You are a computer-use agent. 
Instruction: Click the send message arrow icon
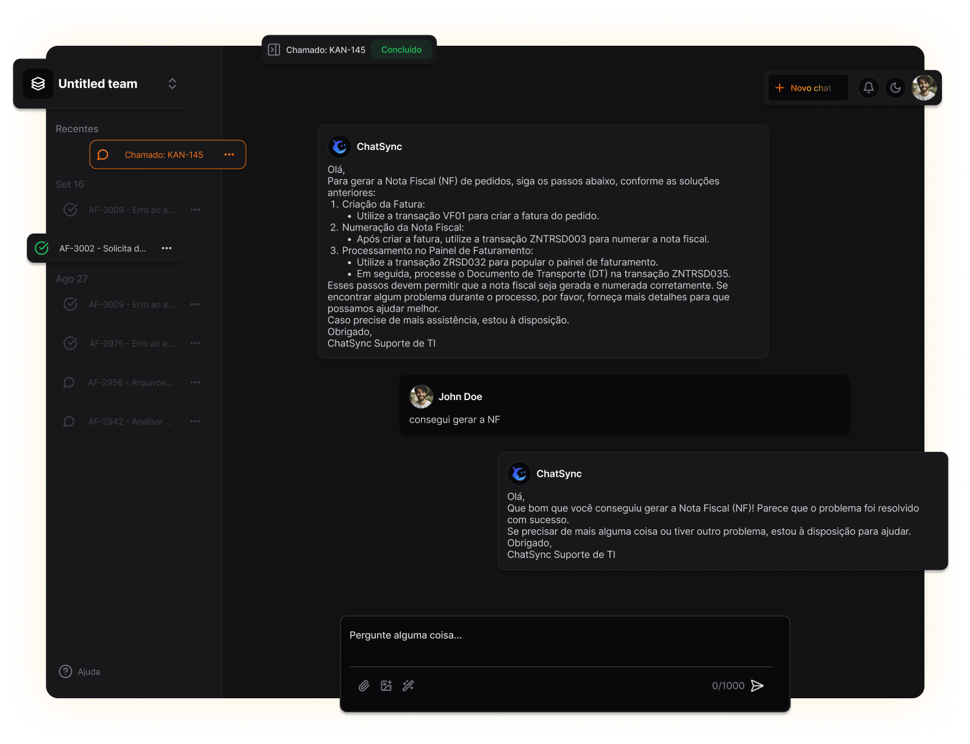[757, 686]
